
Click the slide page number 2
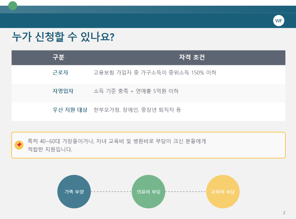(284, 213)
